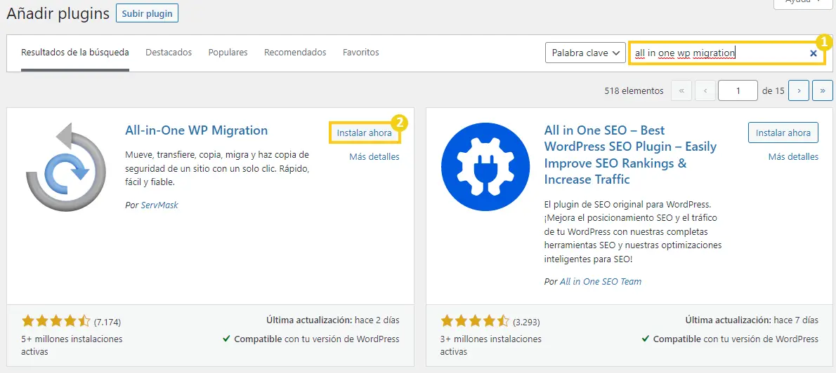Click the '5+ millones instalaciones activas' text
Viewport: 836px width, 373px height.
point(72,345)
